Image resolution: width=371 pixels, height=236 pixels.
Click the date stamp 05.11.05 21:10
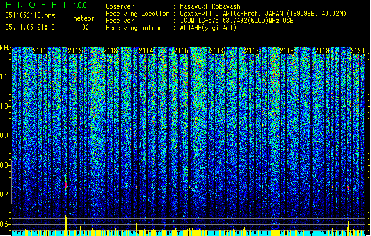pos(30,27)
